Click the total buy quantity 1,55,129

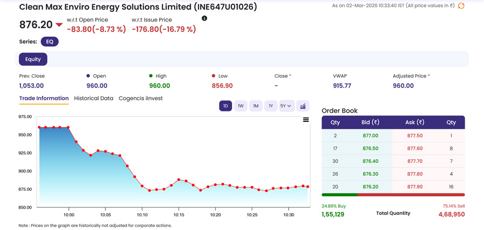[x=333, y=214]
